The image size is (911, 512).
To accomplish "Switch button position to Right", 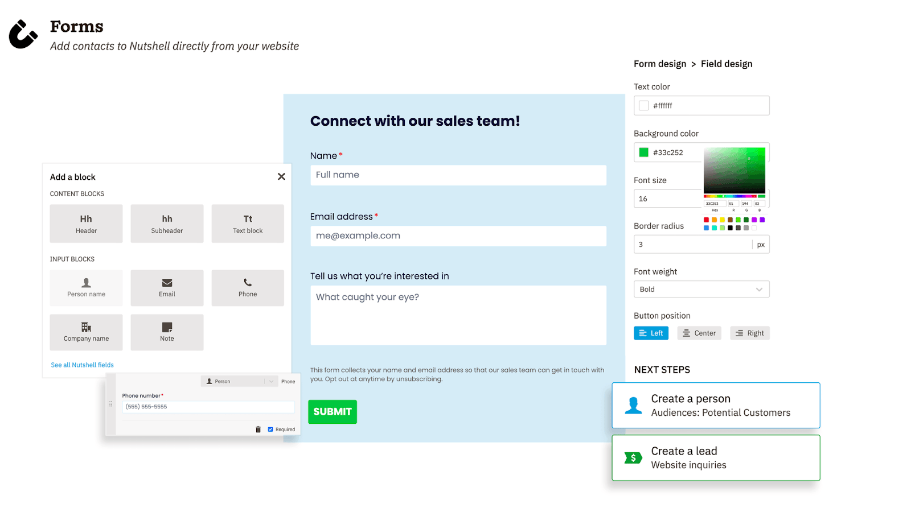I will [x=749, y=333].
